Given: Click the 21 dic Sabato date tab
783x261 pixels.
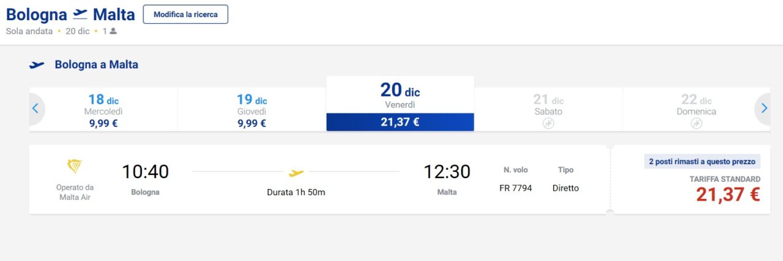Looking at the screenshot, I should coord(548,109).
